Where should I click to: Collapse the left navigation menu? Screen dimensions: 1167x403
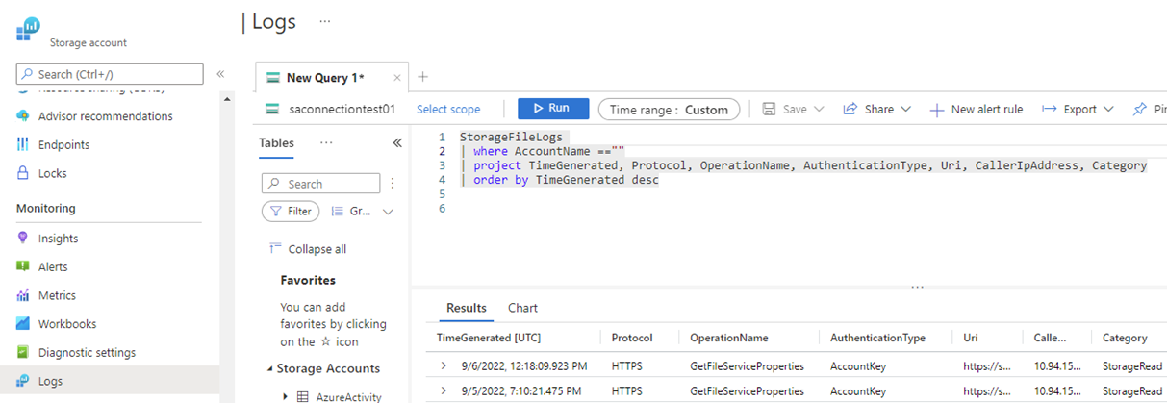[x=220, y=74]
